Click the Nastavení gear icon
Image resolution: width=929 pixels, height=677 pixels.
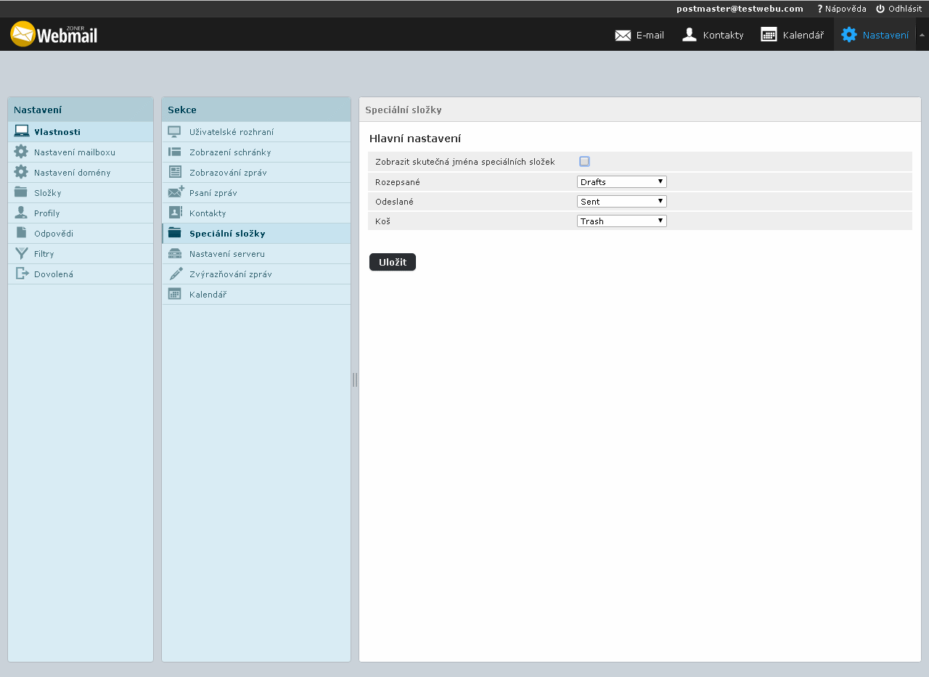[x=848, y=35]
